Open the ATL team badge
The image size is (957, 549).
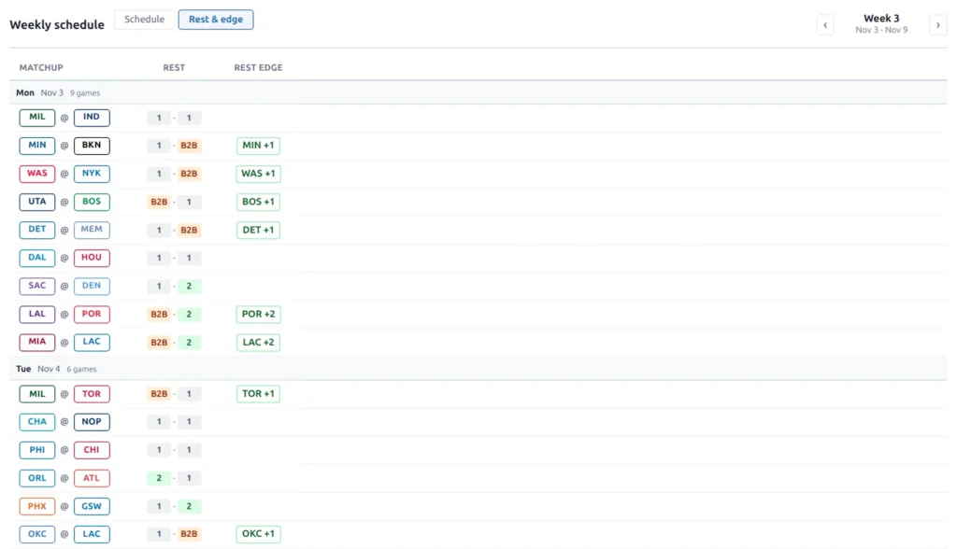tap(92, 478)
